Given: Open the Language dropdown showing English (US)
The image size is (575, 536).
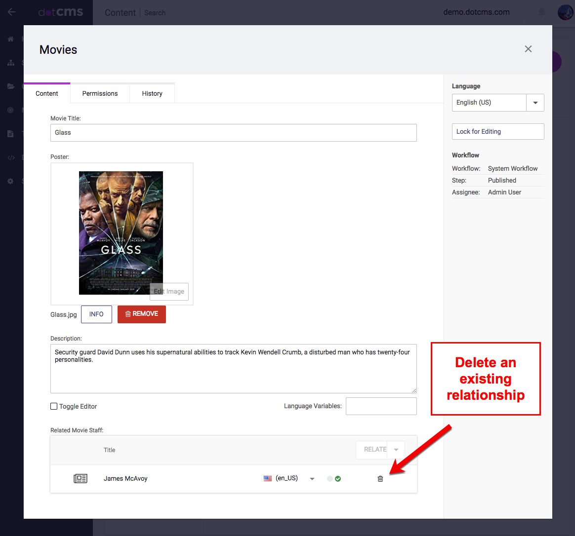Looking at the screenshot, I should pyautogui.click(x=535, y=103).
